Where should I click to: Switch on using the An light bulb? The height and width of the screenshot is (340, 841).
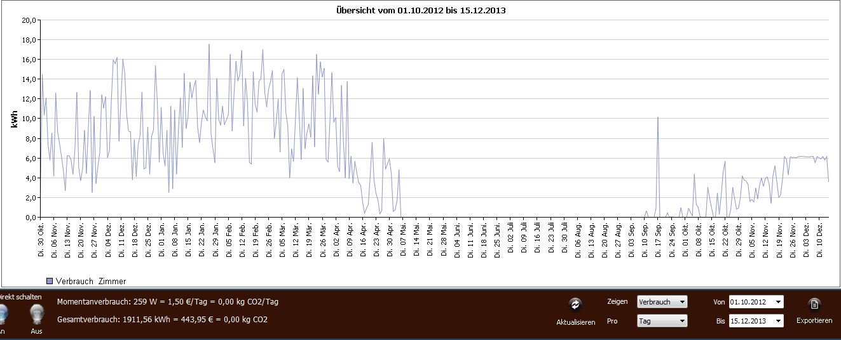point(2,313)
